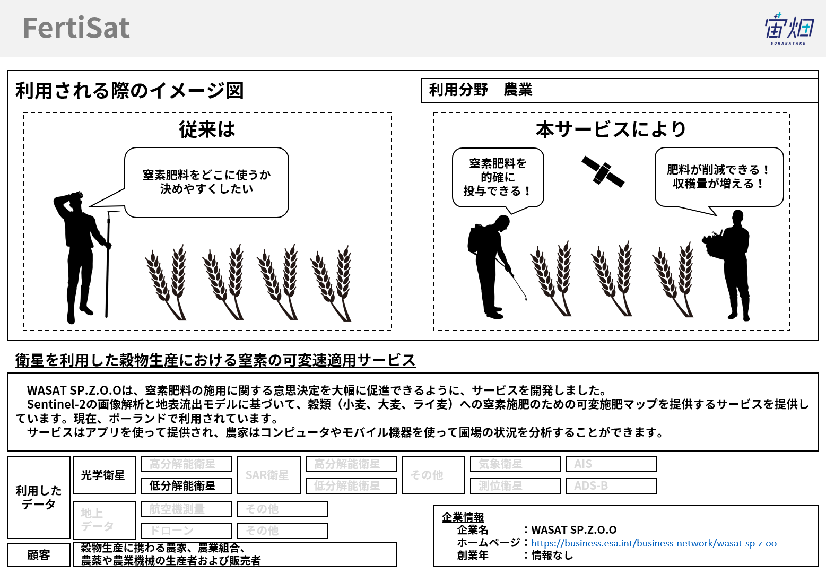Click the 創業年 value 情報なし
The image size is (826, 573).
[x=552, y=555]
